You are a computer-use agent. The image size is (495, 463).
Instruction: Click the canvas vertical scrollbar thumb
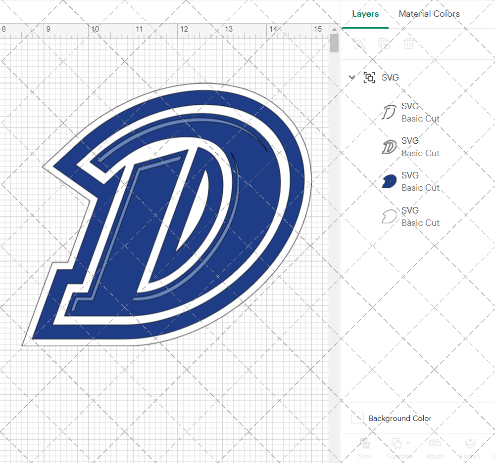(x=334, y=43)
